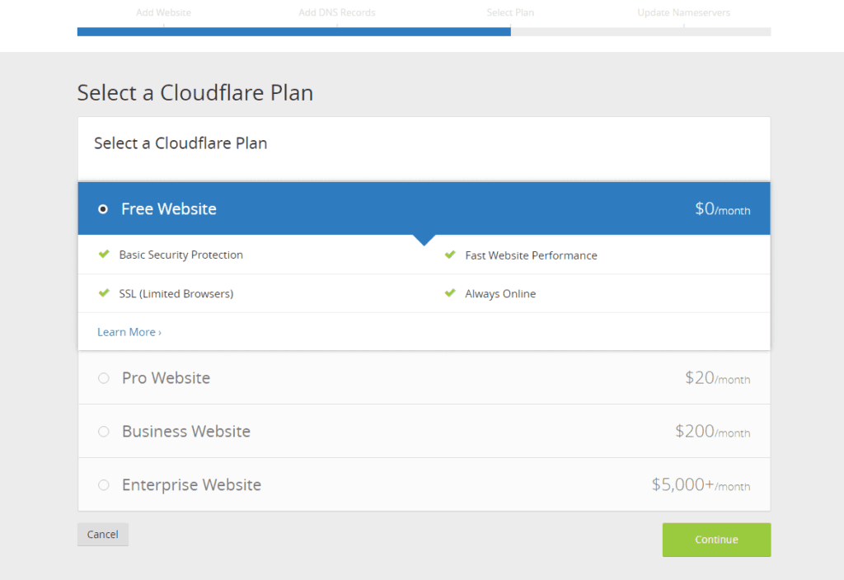Click the $5,000+/month price
Image resolution: width=844 pixels, height=580 pixels.
pos(701,484)
